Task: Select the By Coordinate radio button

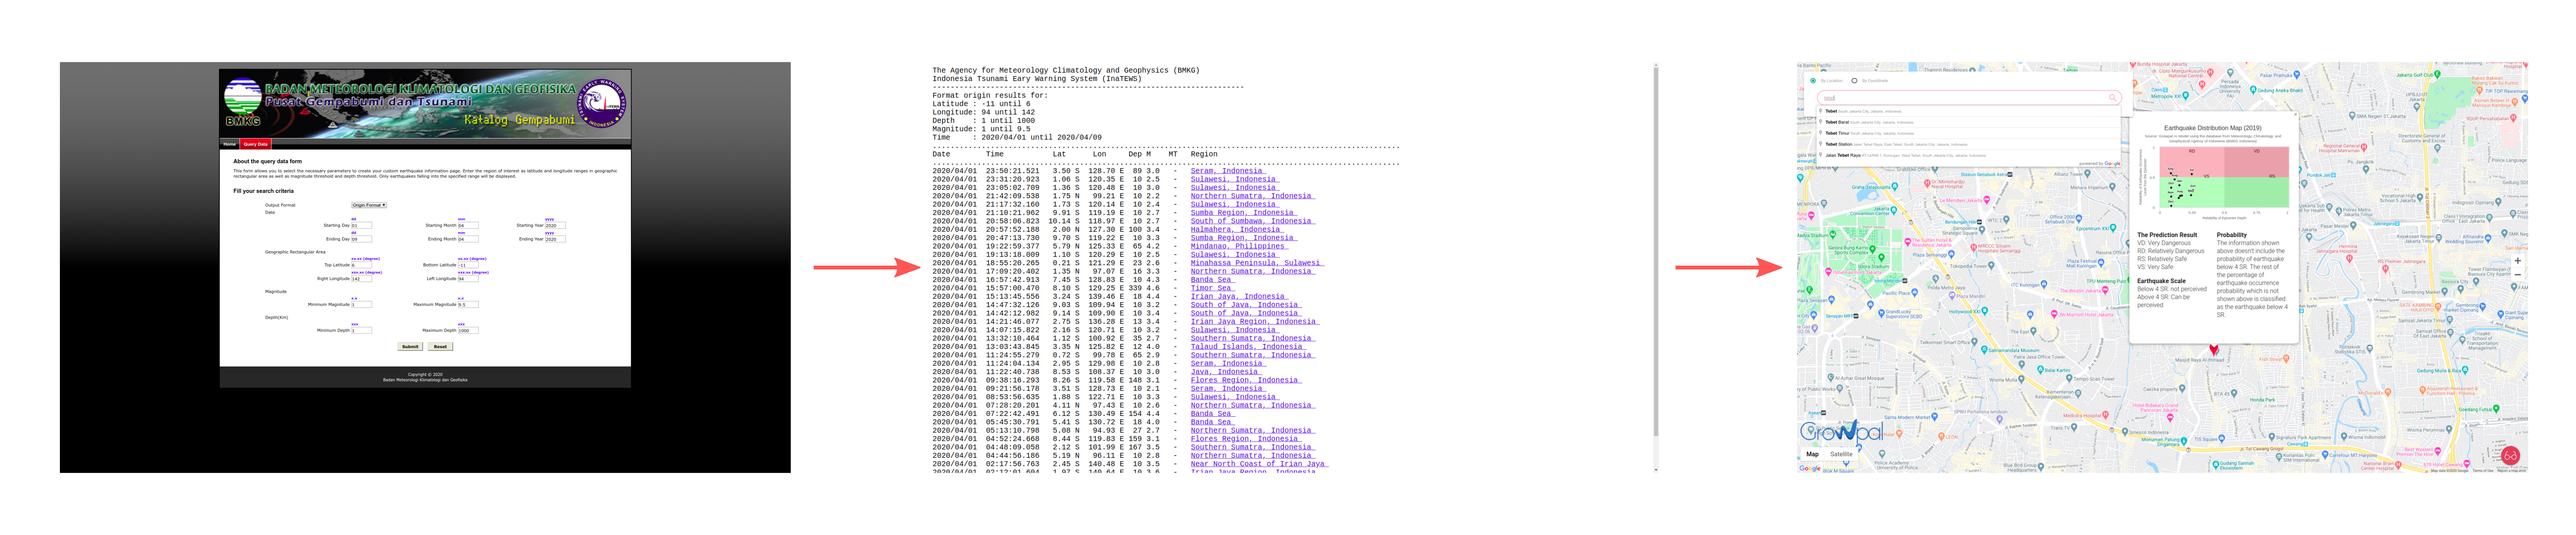Action: pos(1854,81)
